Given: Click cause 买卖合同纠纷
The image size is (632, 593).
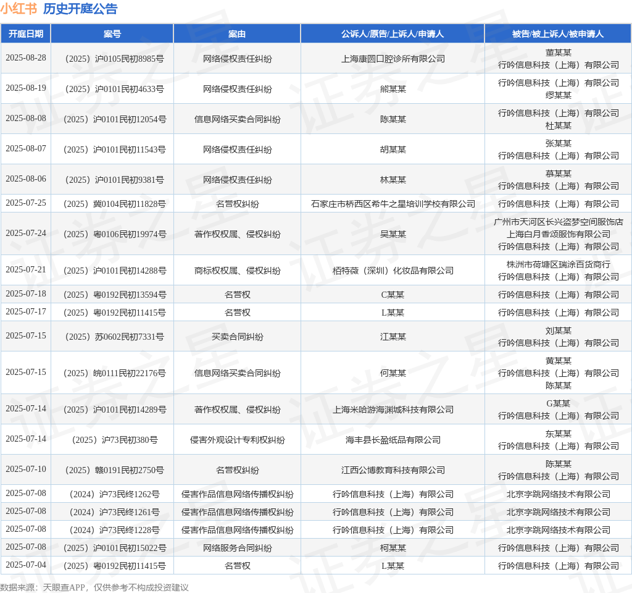Looking at the screenshot, I should [x=237, y=337].
